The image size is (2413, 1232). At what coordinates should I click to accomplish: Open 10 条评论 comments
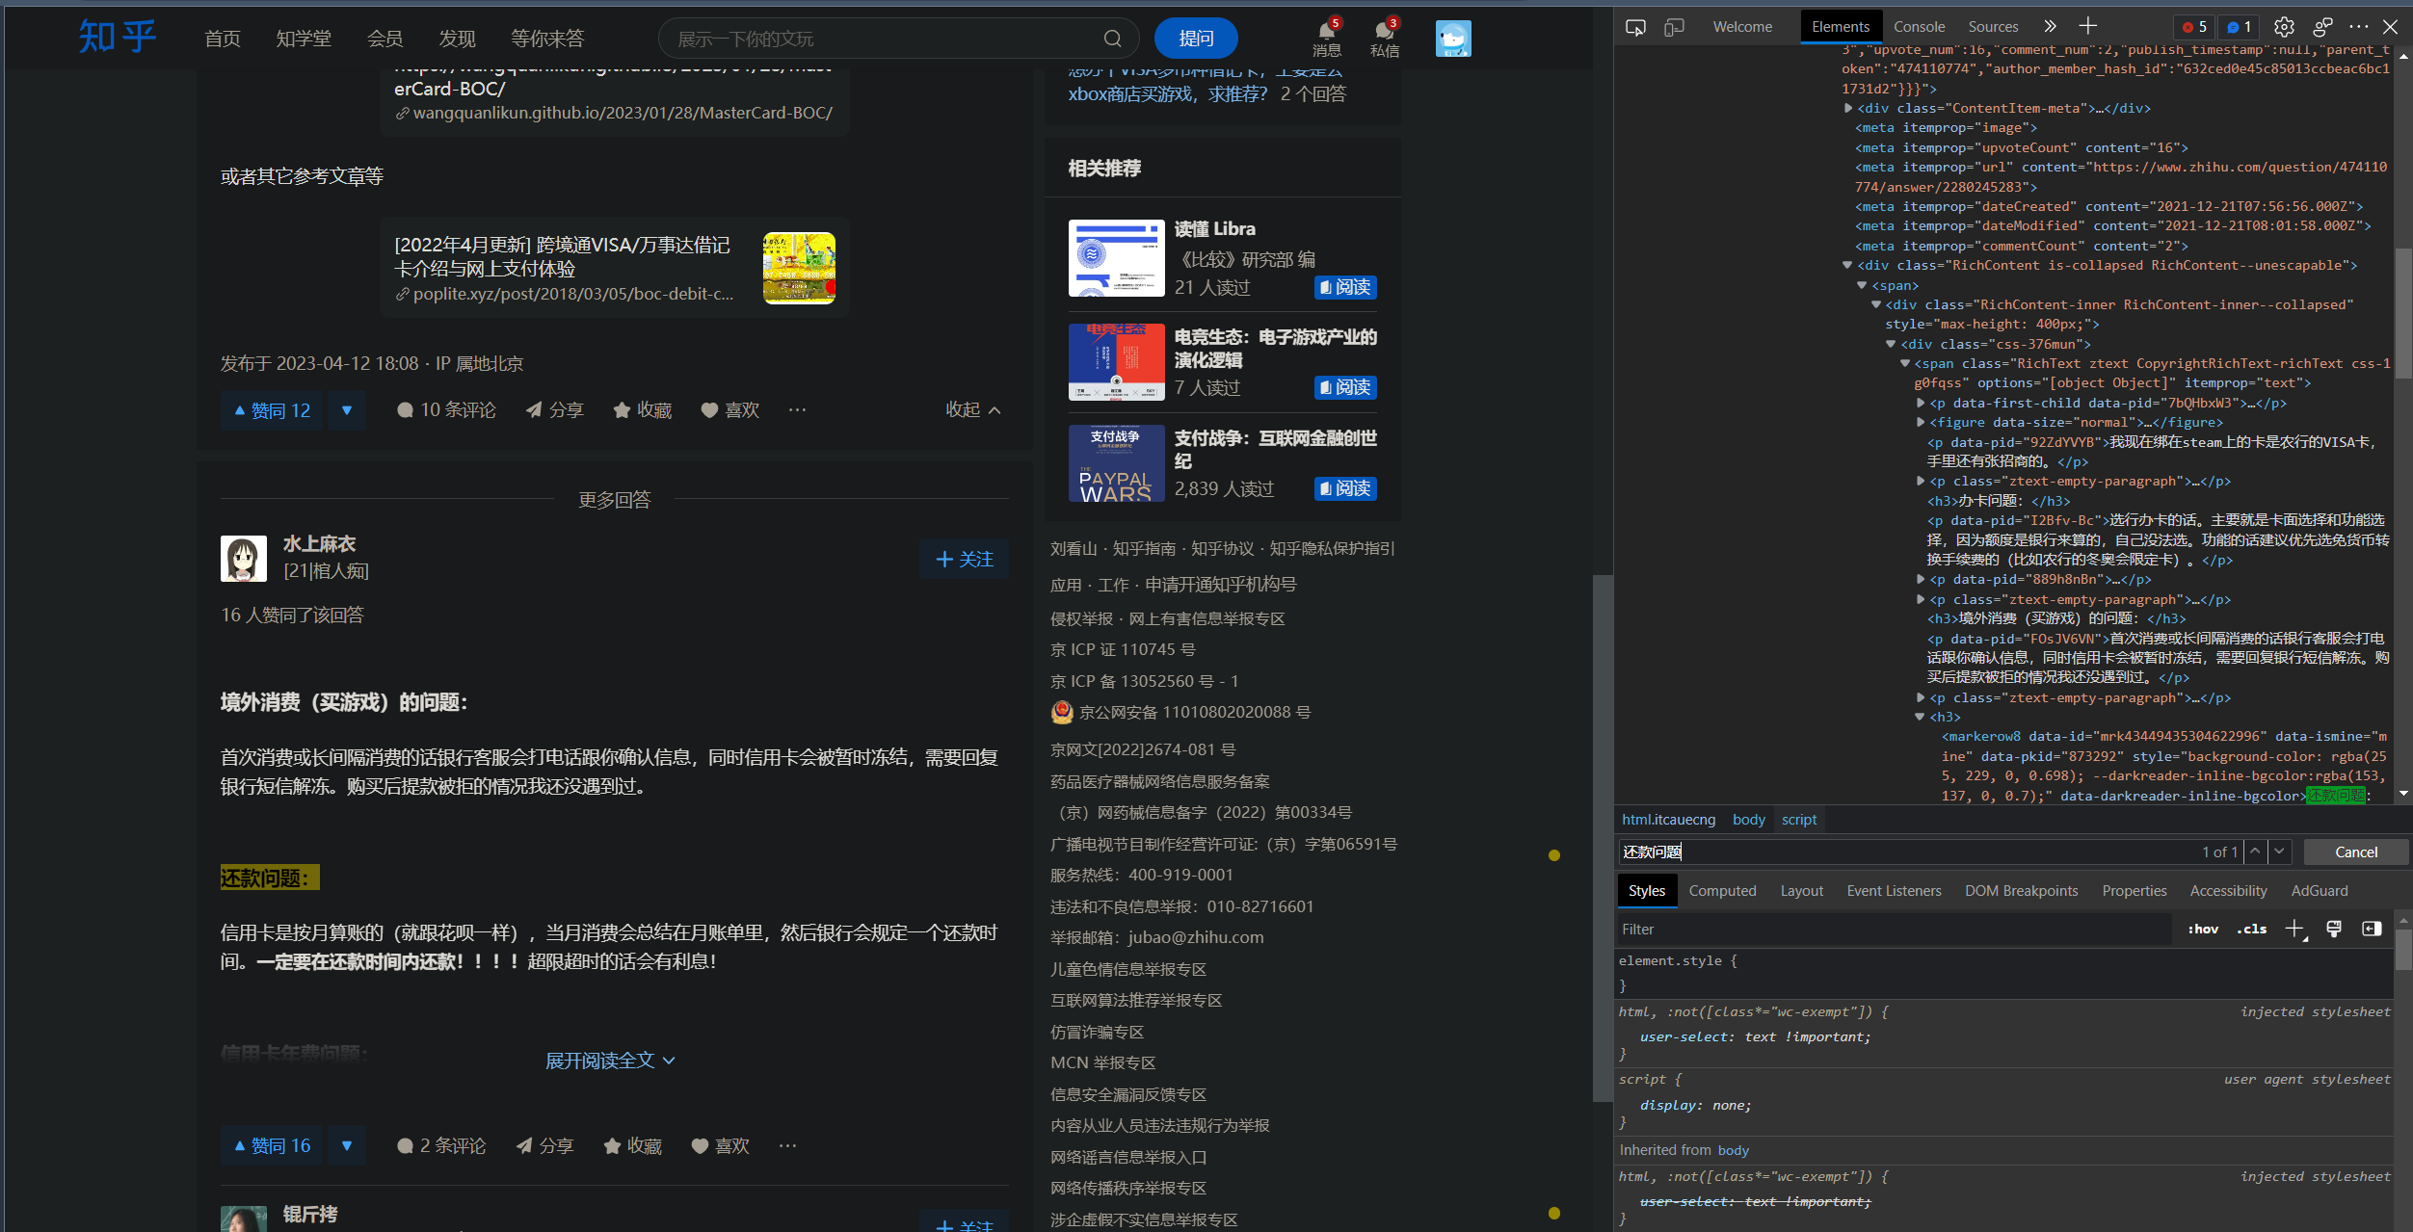click(x=446, y=410)
